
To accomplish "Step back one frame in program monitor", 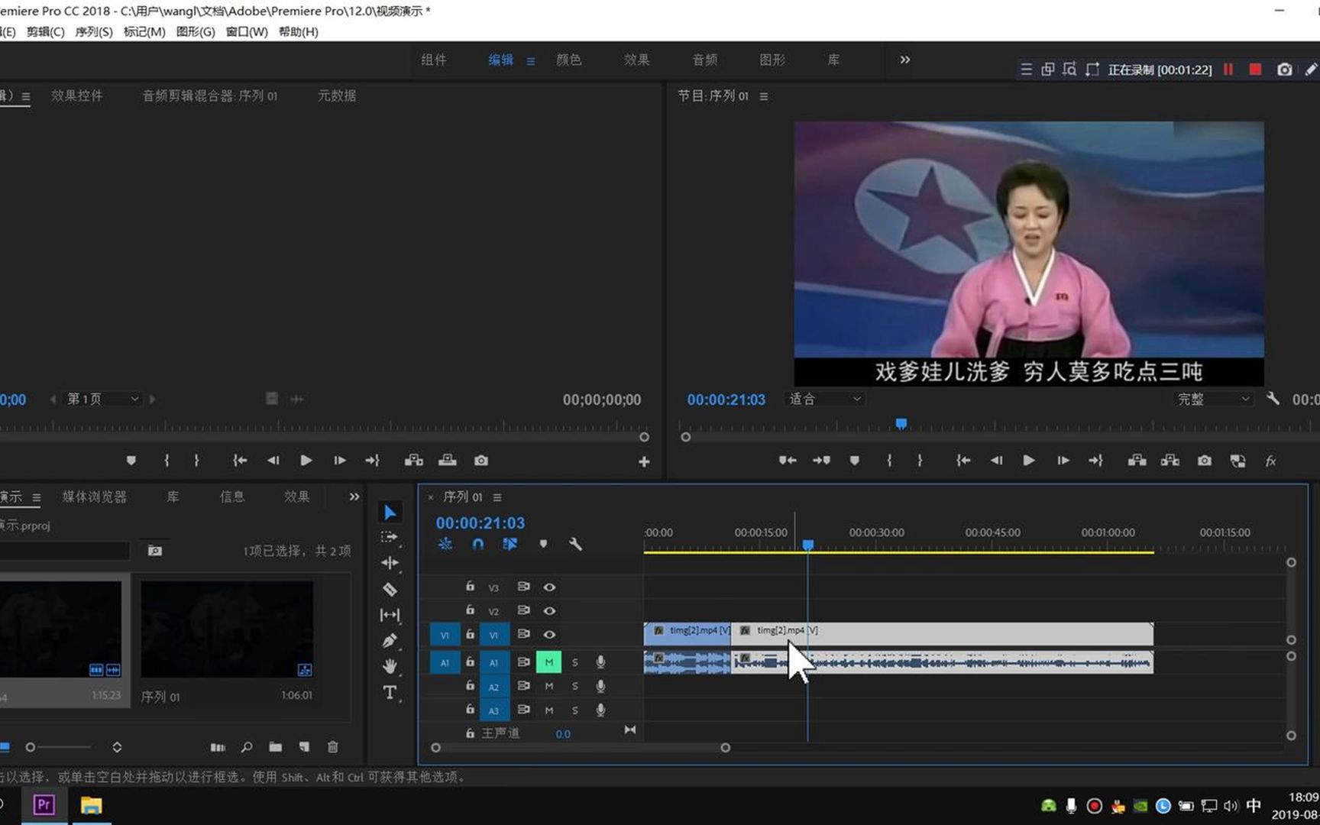I will click(996, 461).
